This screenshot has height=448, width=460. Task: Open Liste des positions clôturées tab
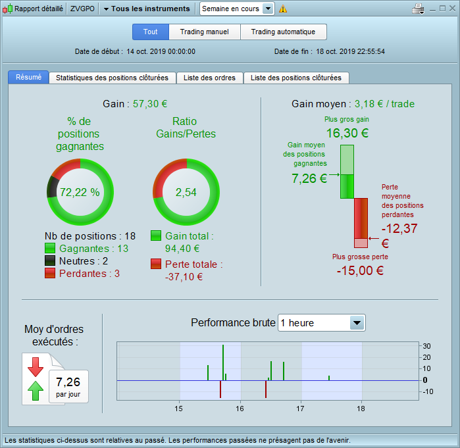[295, 78]
